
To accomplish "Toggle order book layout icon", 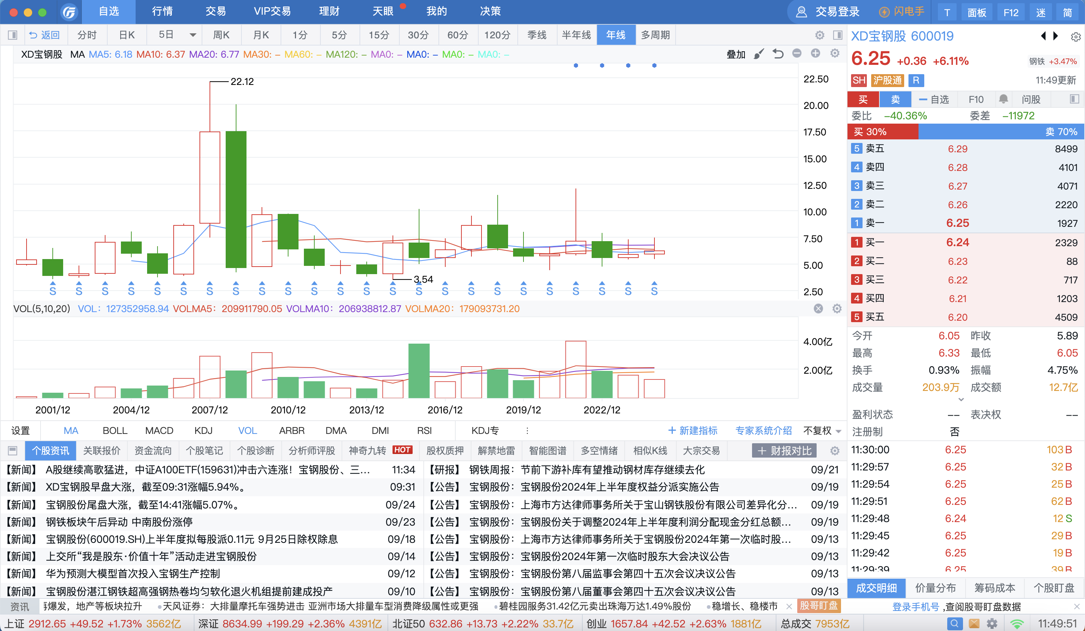I will (1074, 99).
